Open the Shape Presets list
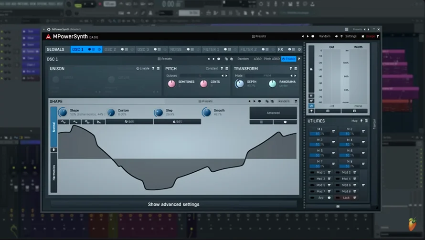 [205, 101]
